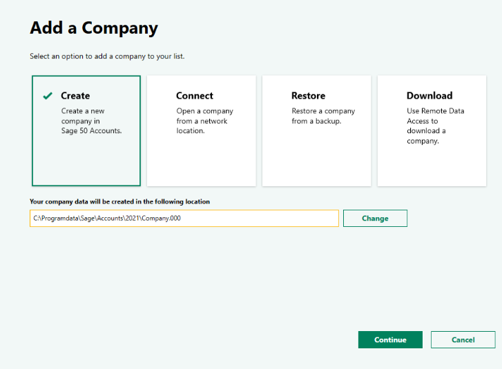Choose the Restore option card

point(316,131)
